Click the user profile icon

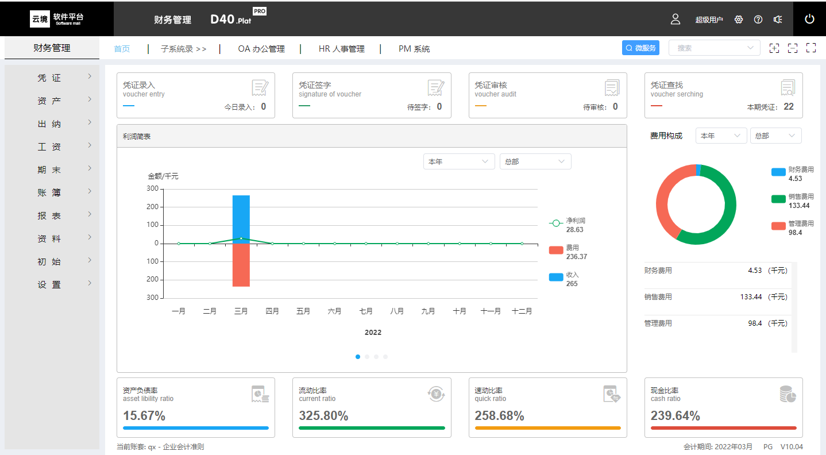click(x=676, y=19)
